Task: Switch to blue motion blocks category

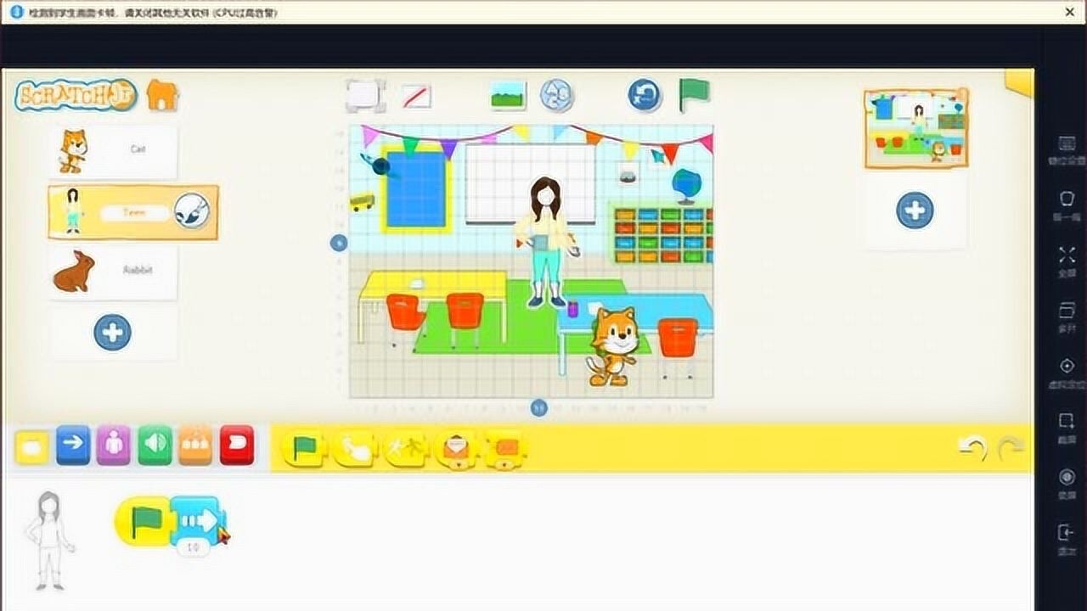Action: click(73, 446)
